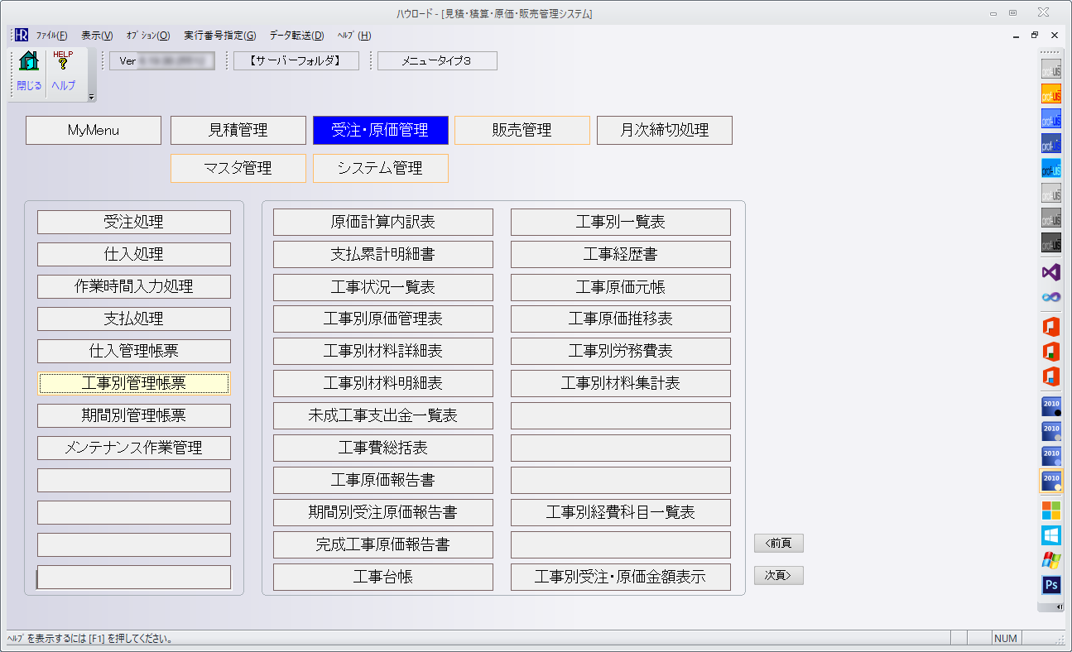The image size is (1072, 652).
Task: Switch to the マスタ管理 tab
Action: (x=238, y=168)
